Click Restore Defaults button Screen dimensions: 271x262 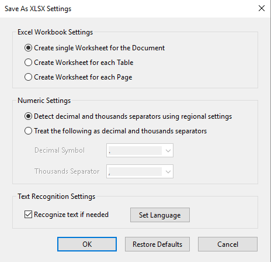157,244
